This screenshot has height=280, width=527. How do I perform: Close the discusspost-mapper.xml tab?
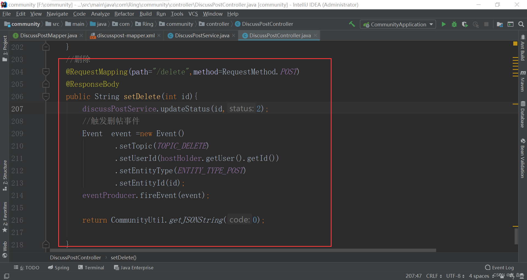(x=159, y=35)
